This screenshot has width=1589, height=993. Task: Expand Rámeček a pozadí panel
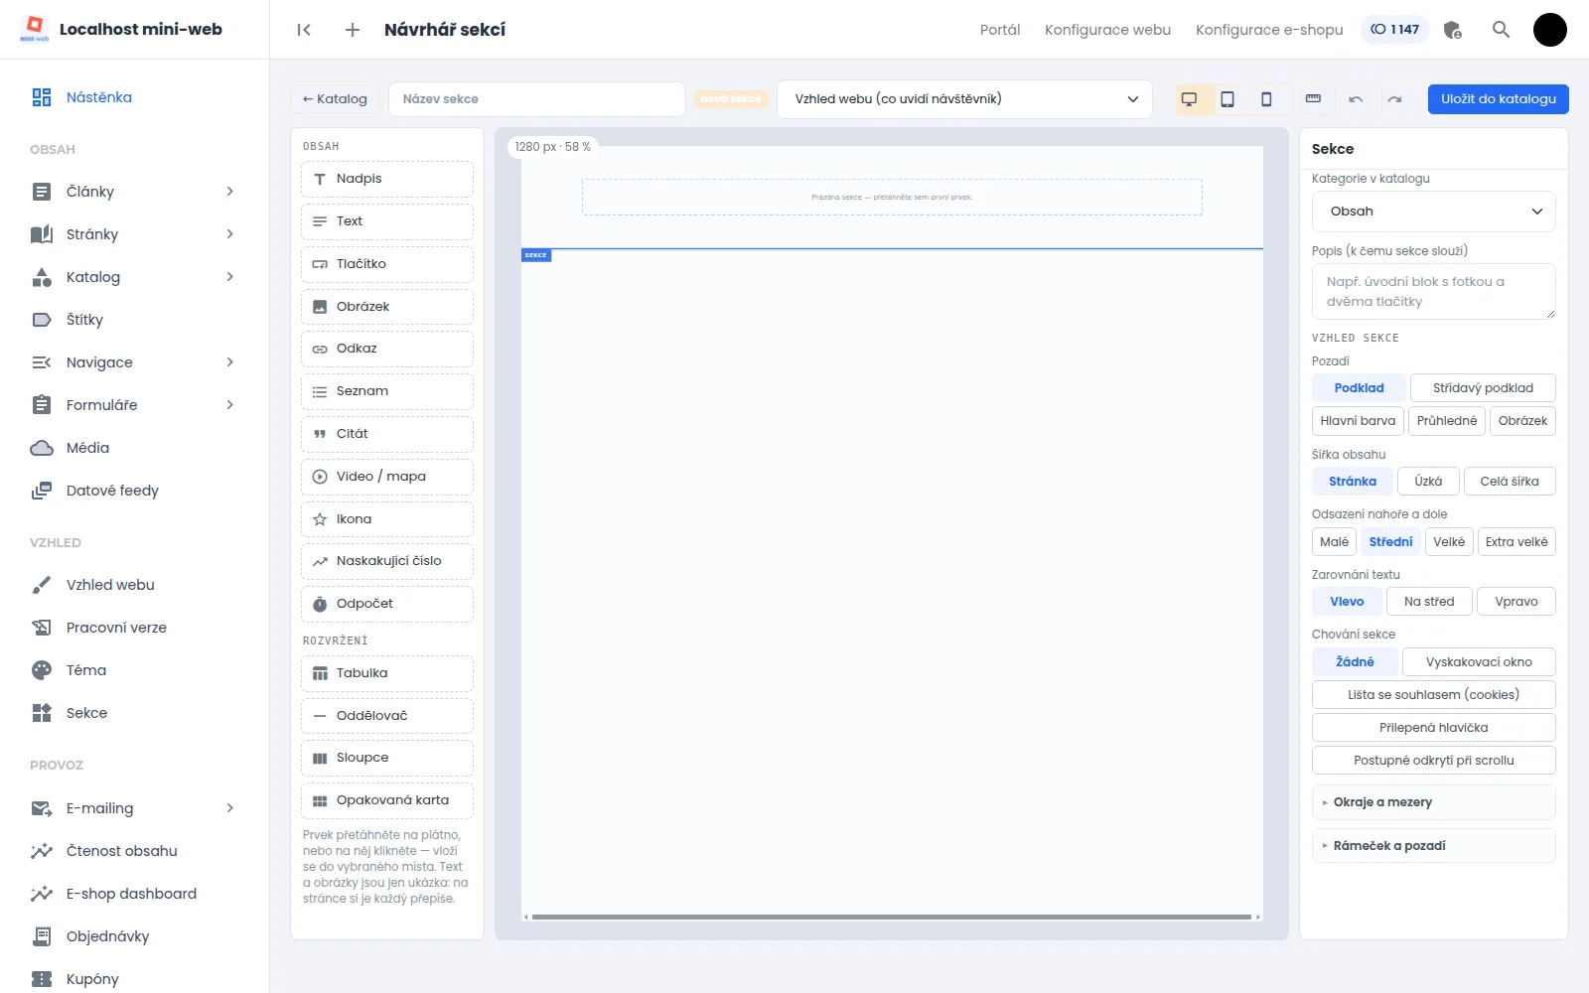click(1433, 846)
